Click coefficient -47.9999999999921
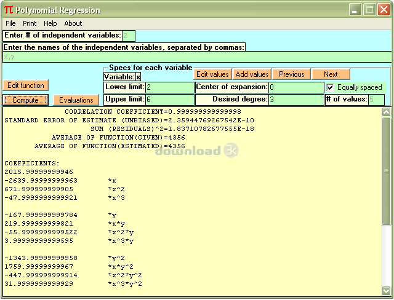394x300 pixels. (41, 198)
